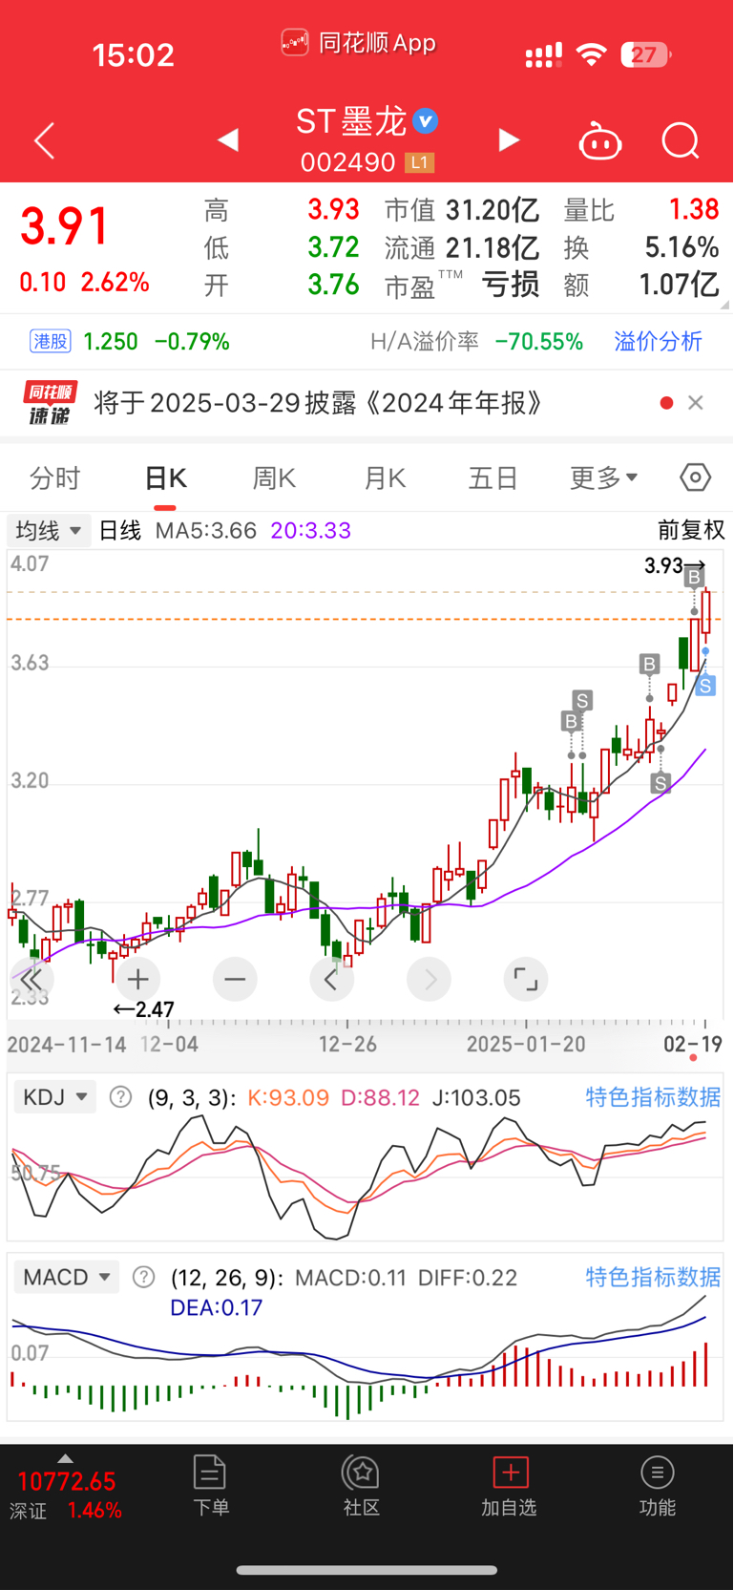Open 下单 order placement

[x=210, y=1486]
